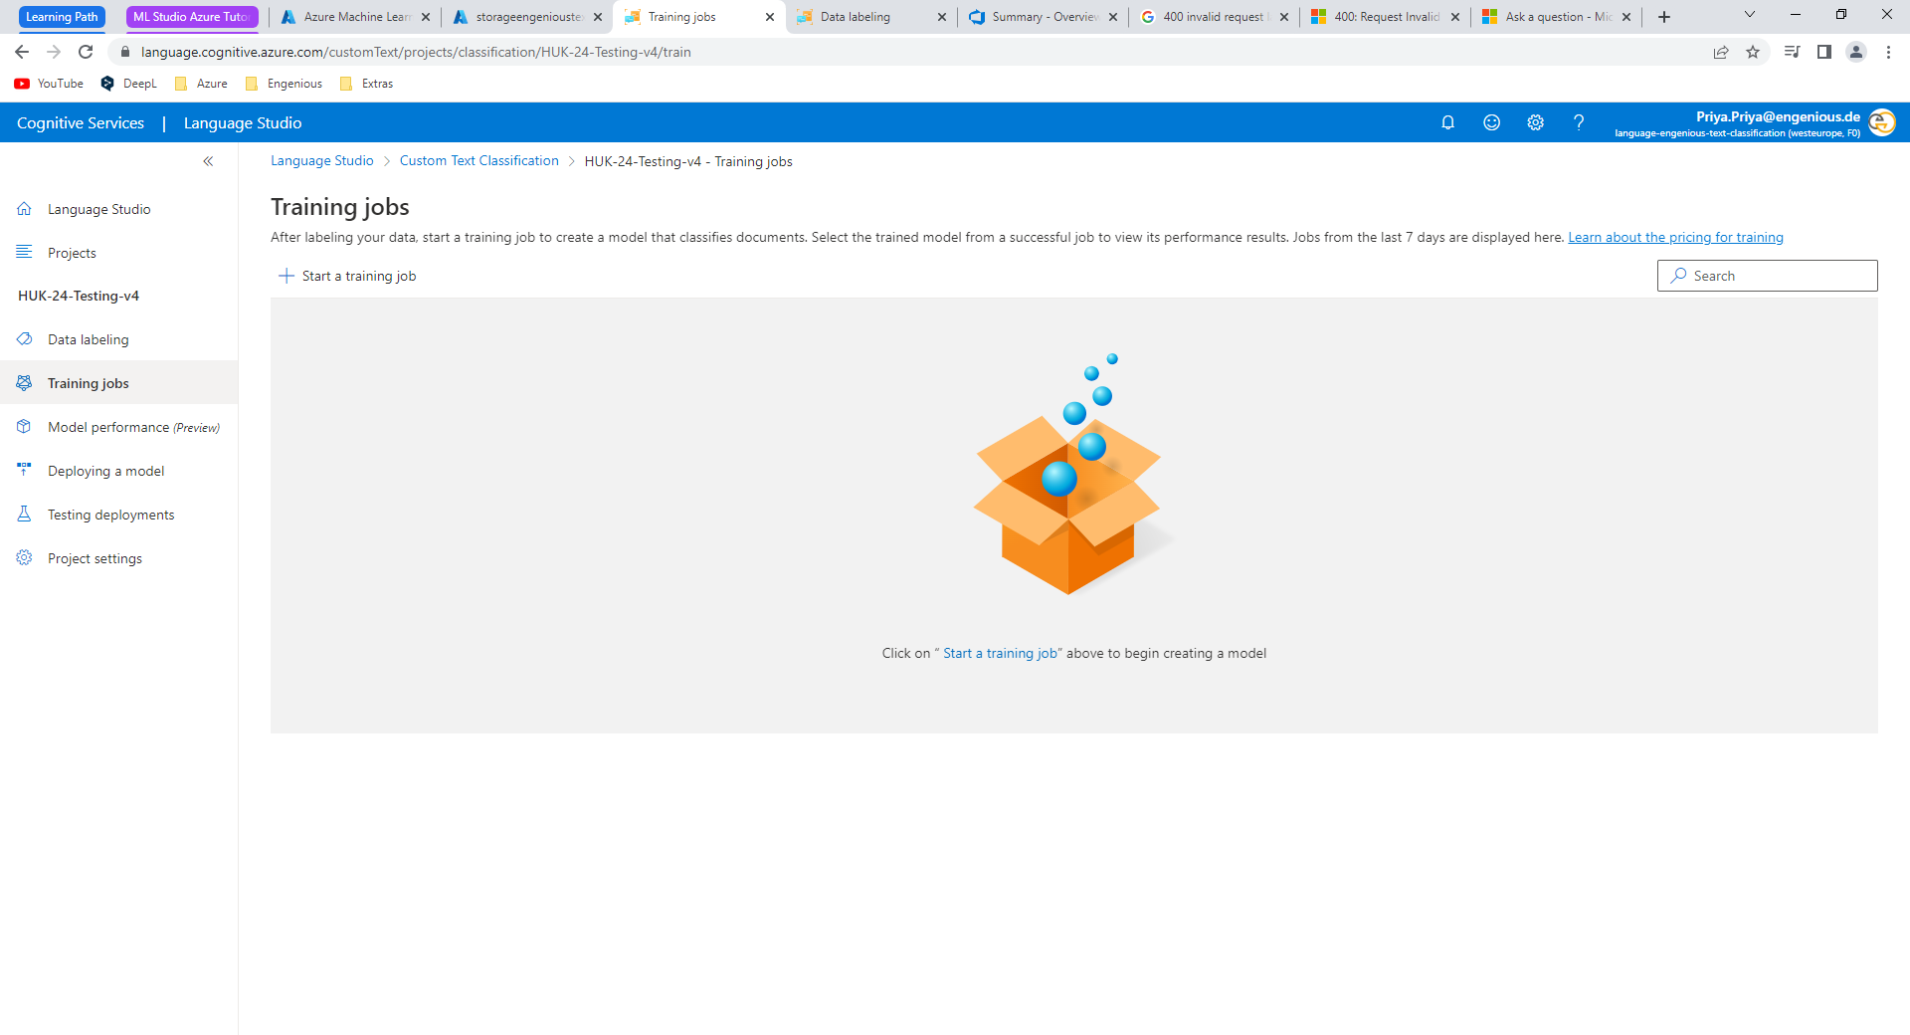Click the inline 'Start a training job' link

[x=1000, y=653]
